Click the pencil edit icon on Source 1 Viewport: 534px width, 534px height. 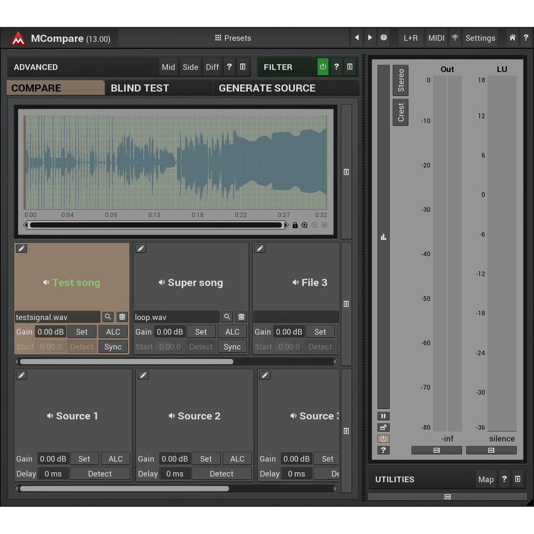[21, 375]
